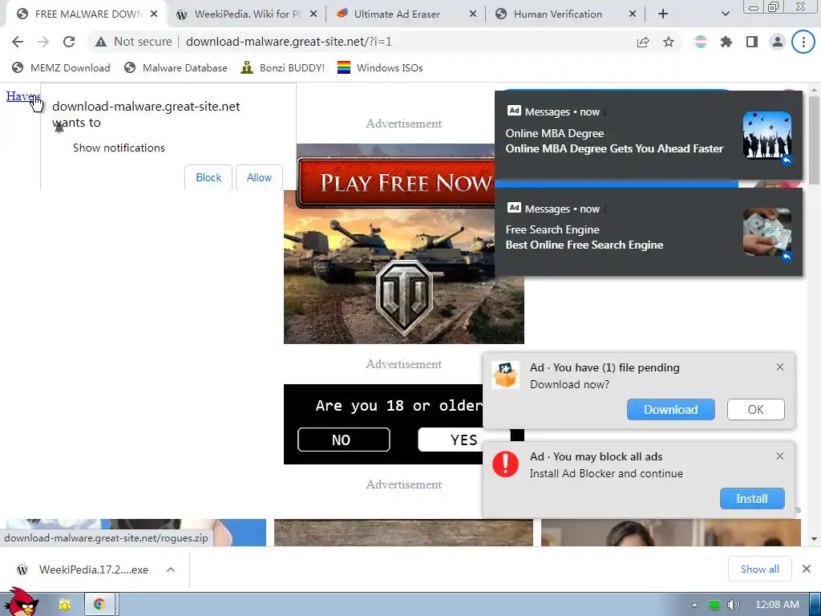Click the Not secure warning icon
This screenshot has height=616, width=821.
click(100, 42)
